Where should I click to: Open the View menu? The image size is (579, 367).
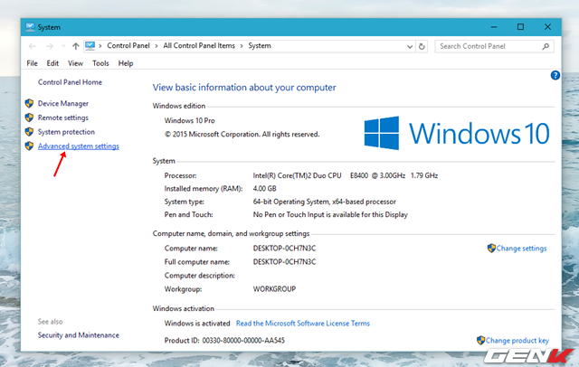point(76,63)
